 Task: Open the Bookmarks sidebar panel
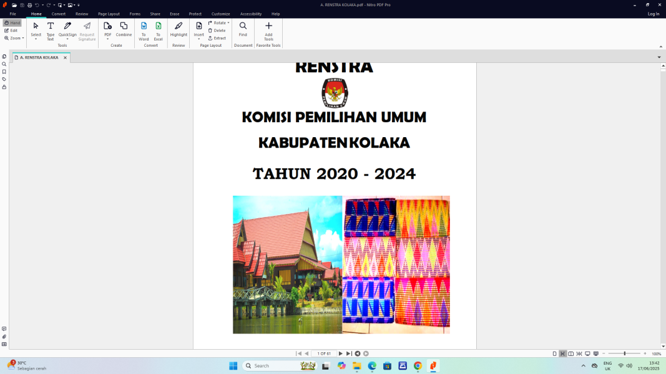4,72
